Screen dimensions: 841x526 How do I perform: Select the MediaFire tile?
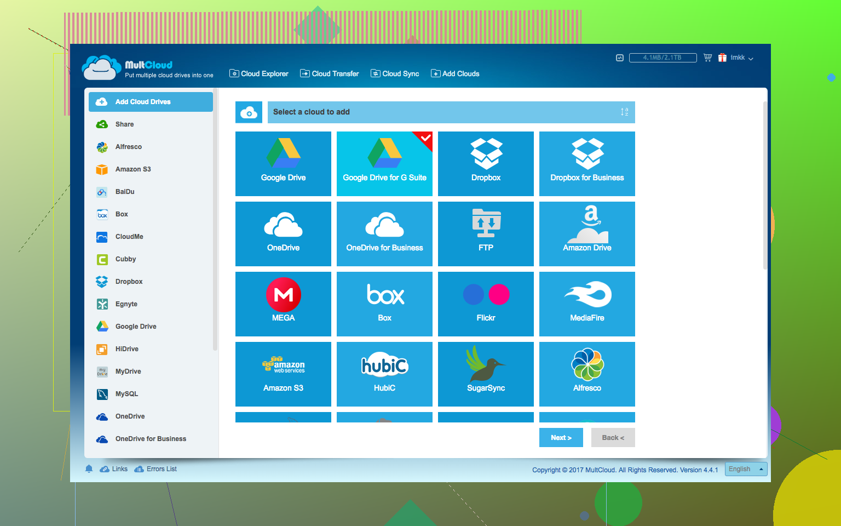point(587,304)
